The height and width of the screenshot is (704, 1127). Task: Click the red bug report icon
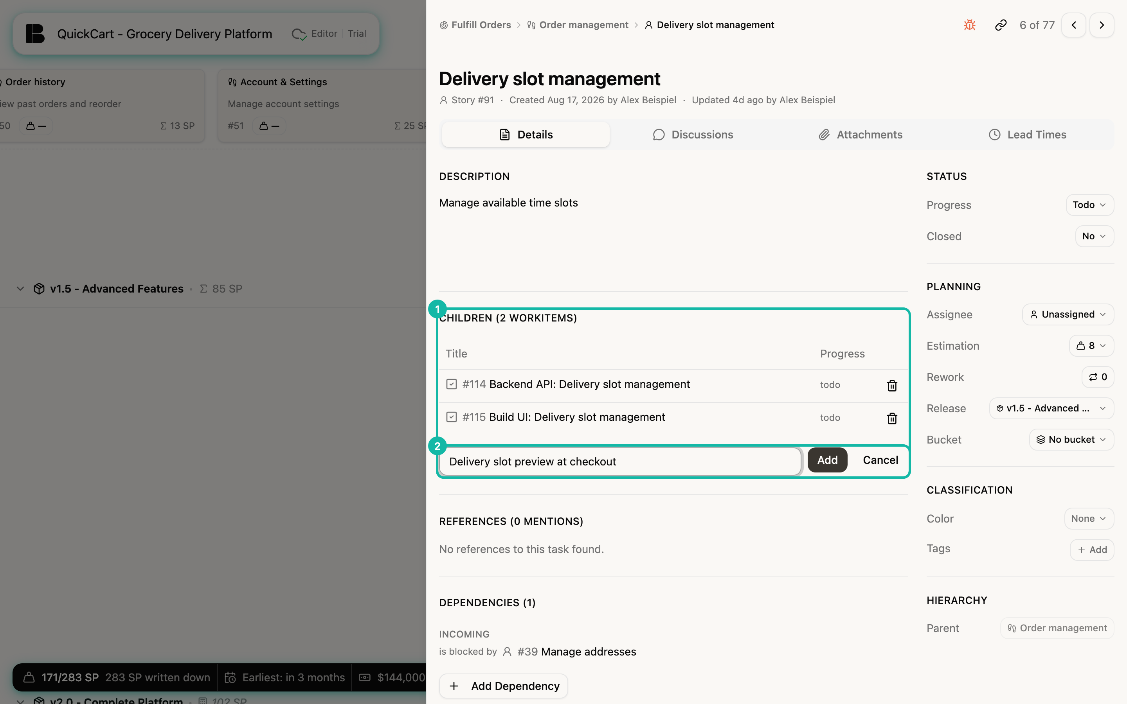click(x=970, y=25)
